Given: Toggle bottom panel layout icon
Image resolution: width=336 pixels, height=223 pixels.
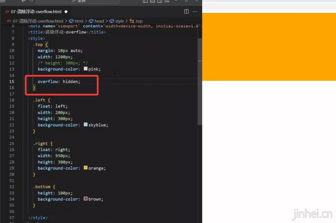Looking at the screenshot, I should click(153, 1).
